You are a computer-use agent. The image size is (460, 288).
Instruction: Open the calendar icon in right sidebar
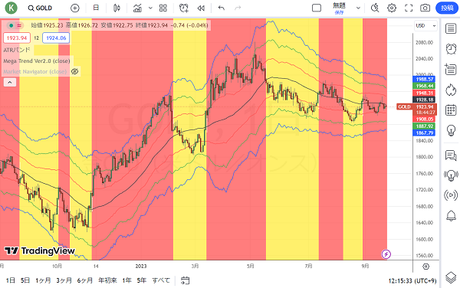(x=451, y=110)
